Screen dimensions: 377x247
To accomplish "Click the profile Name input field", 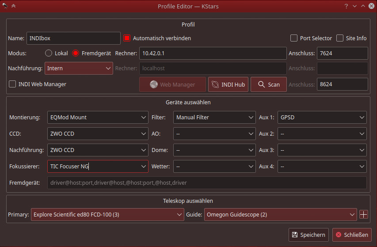I will [x=73, y=38].
